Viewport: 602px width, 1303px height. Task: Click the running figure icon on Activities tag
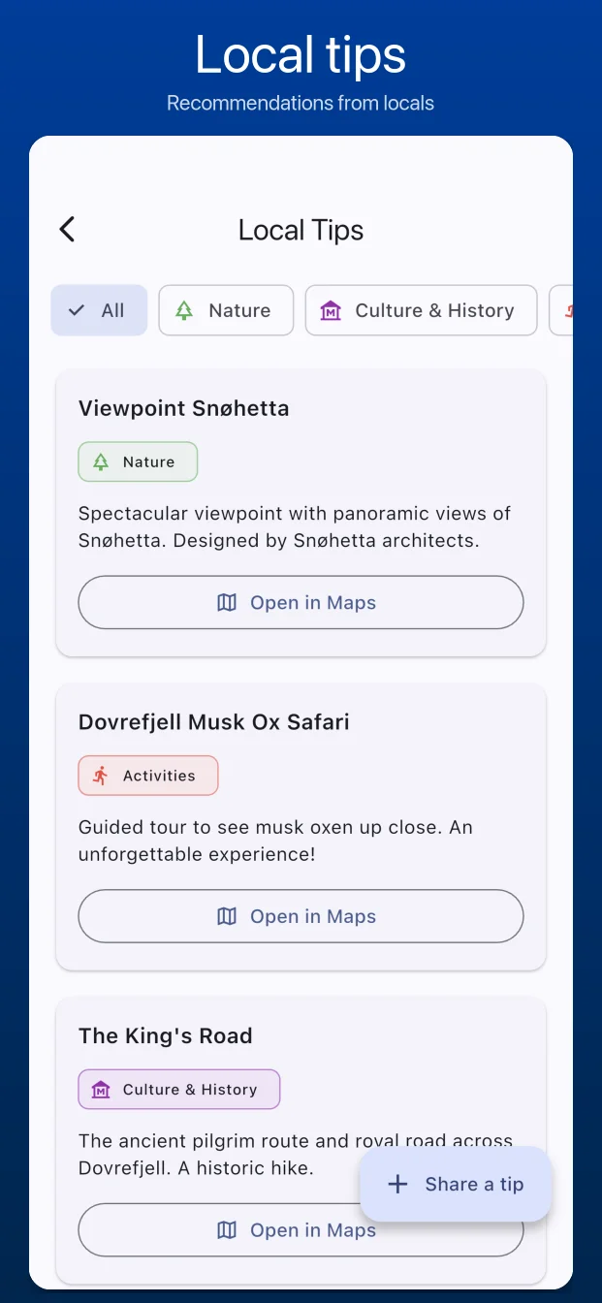point(101,776)
